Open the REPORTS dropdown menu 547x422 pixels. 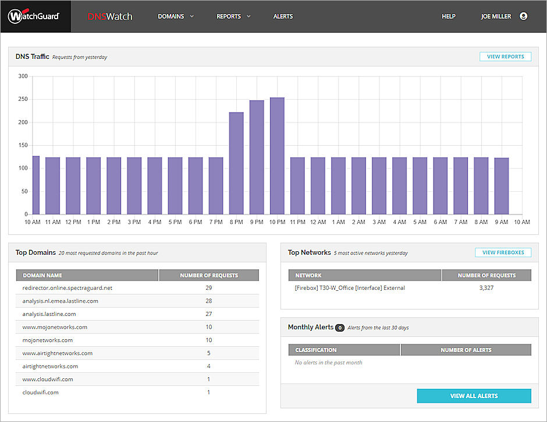tap(229, 16)
